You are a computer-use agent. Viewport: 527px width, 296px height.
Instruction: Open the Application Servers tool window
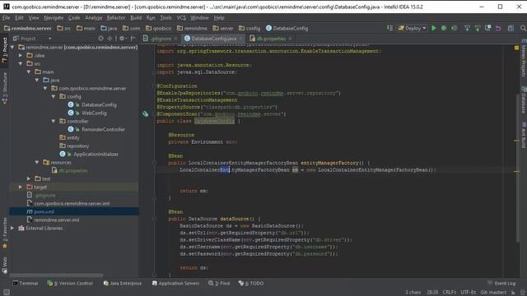[x=175, y=283]
